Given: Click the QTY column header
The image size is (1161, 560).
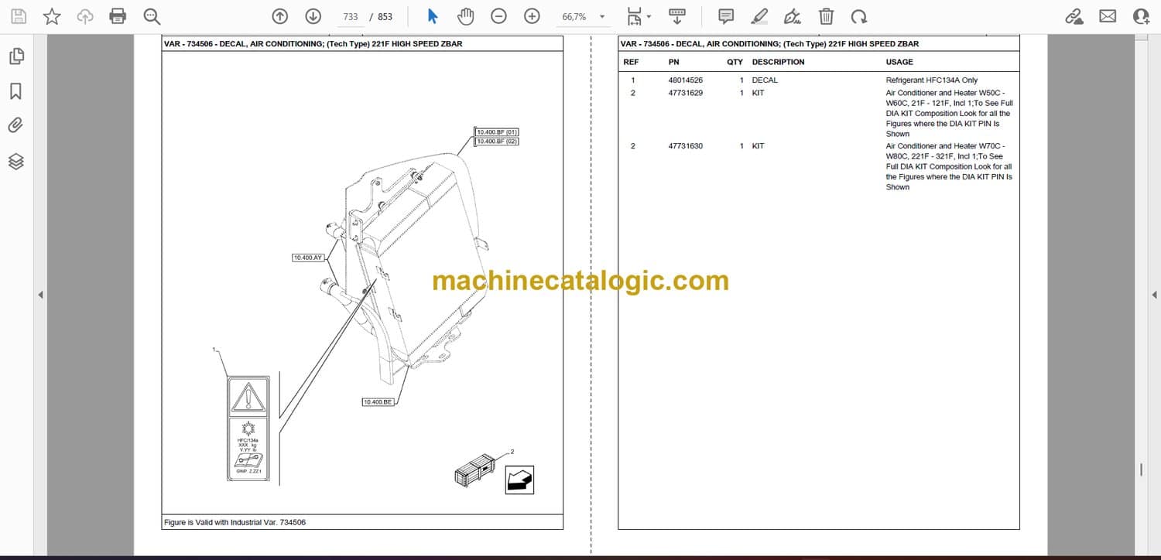Looking at the screenshot, I should coord(735,62).
